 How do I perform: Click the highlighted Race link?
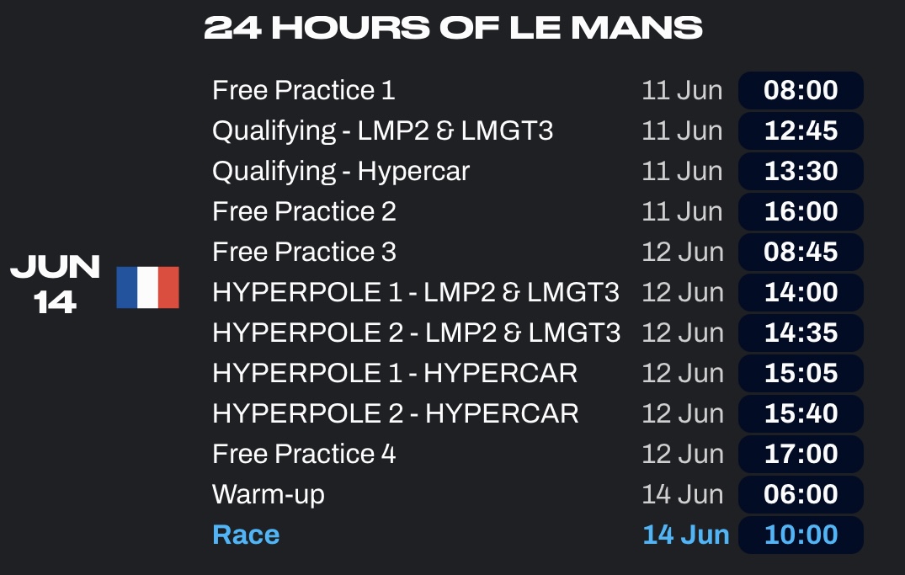coord(246,535)
